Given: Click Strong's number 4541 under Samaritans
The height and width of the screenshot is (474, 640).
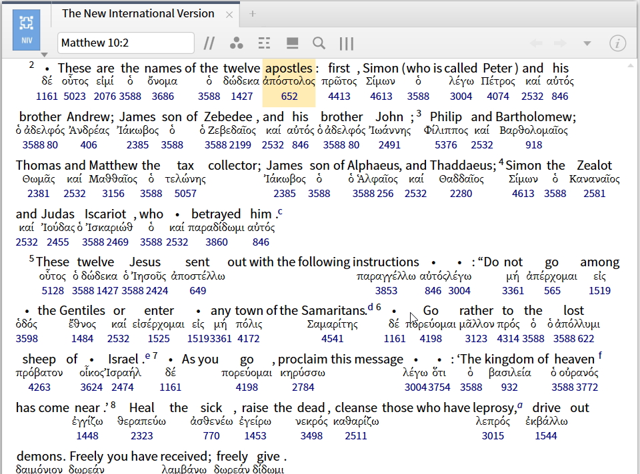Looking at the screenshot, I should click(x=332, y=339).
